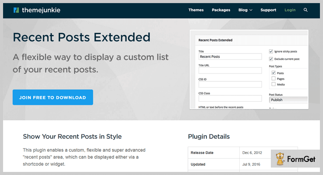This screenshot has height=175, width=323.
Task: Expand the Blog dropdown menu
Action: (x=245, y=10)
